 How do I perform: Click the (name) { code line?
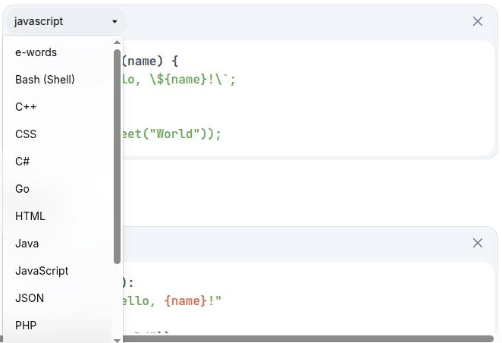click(x=149, y=61)
